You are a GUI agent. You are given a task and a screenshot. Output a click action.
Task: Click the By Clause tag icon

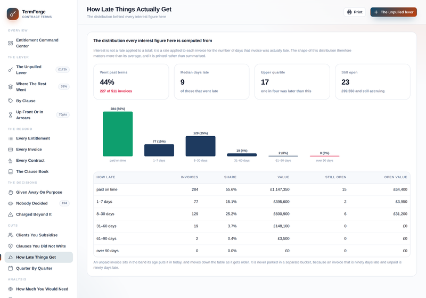[x=10, y=101]
